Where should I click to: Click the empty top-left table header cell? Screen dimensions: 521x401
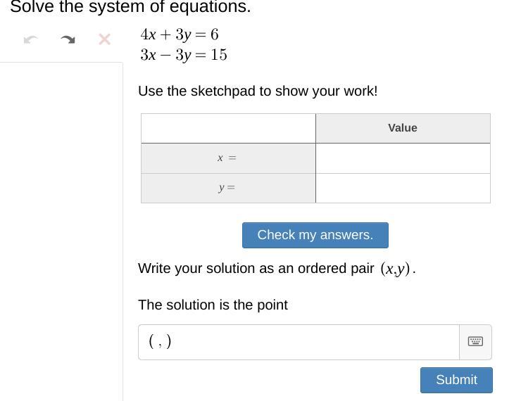click(228, 128)
